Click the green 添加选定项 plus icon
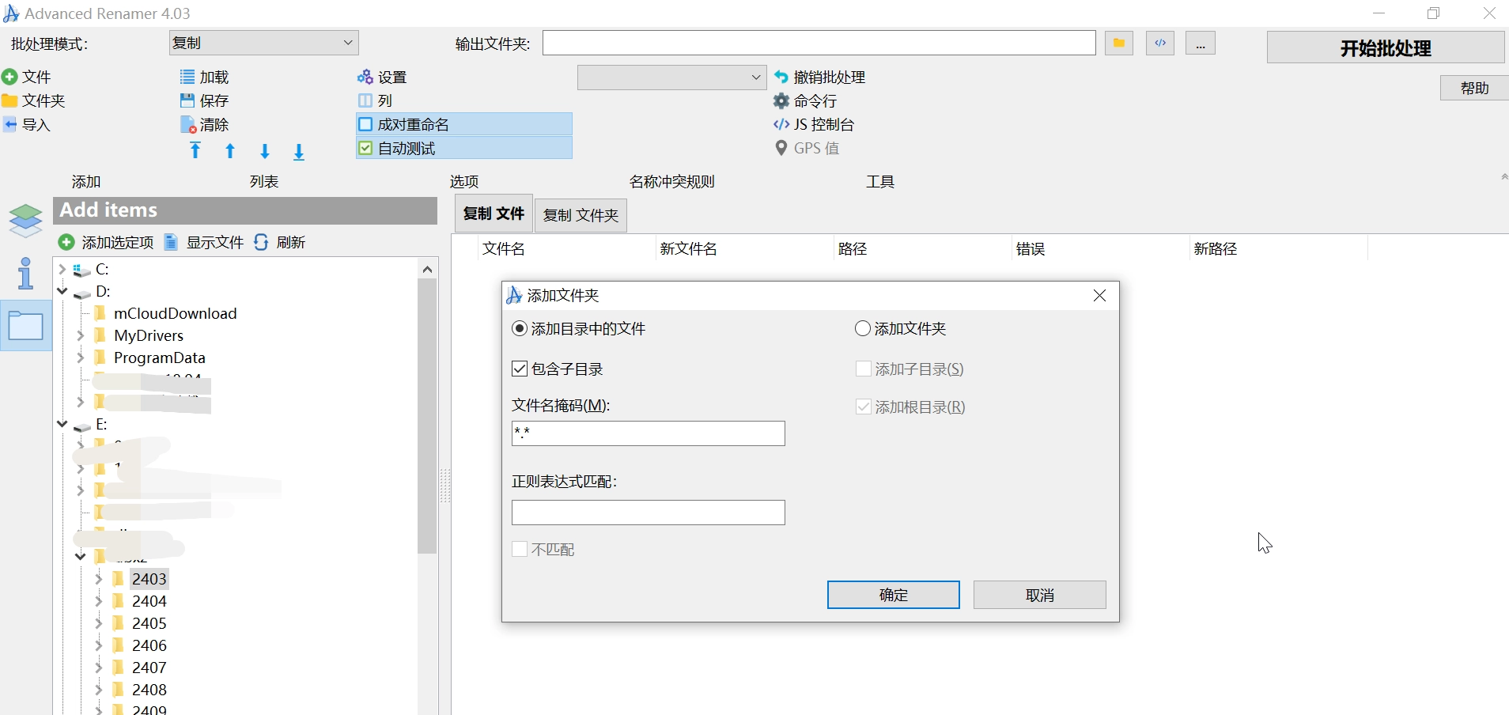The height and width of the screenshot is (715, 1509). 66,242
